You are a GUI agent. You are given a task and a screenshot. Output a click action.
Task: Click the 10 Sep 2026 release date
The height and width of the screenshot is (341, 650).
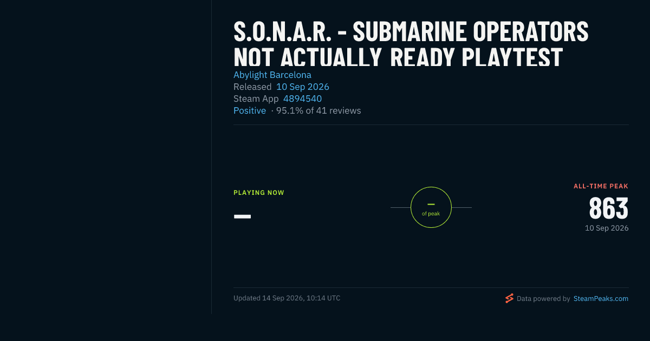(303, 87)
